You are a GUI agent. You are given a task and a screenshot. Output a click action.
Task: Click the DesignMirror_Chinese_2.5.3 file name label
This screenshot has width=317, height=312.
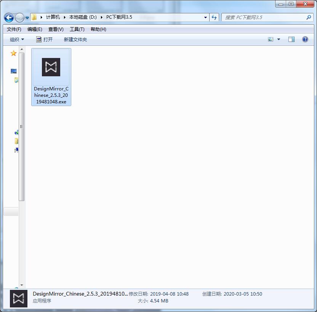(51, 95)
